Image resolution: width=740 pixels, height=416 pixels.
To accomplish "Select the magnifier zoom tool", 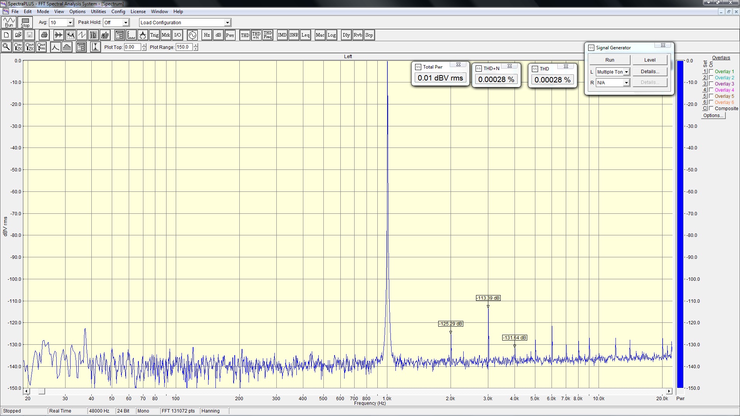I will (x=6, y=47).
